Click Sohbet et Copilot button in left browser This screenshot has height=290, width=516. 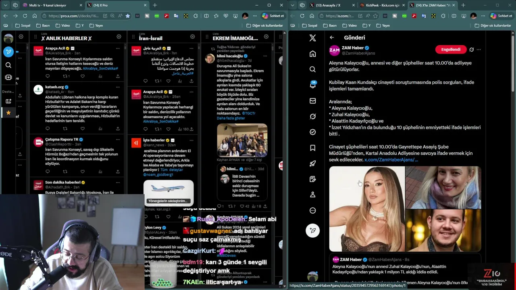pyautogui.click(x=273, y=16)
